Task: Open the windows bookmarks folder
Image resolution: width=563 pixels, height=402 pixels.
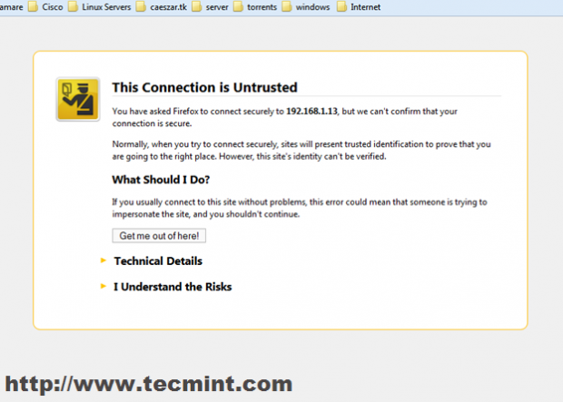Action: click(306, 7)
